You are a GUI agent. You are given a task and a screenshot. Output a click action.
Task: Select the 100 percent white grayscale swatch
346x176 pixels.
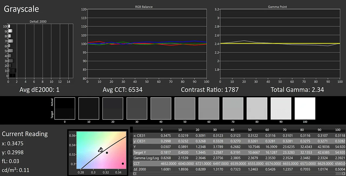click(x=305, y=108)
